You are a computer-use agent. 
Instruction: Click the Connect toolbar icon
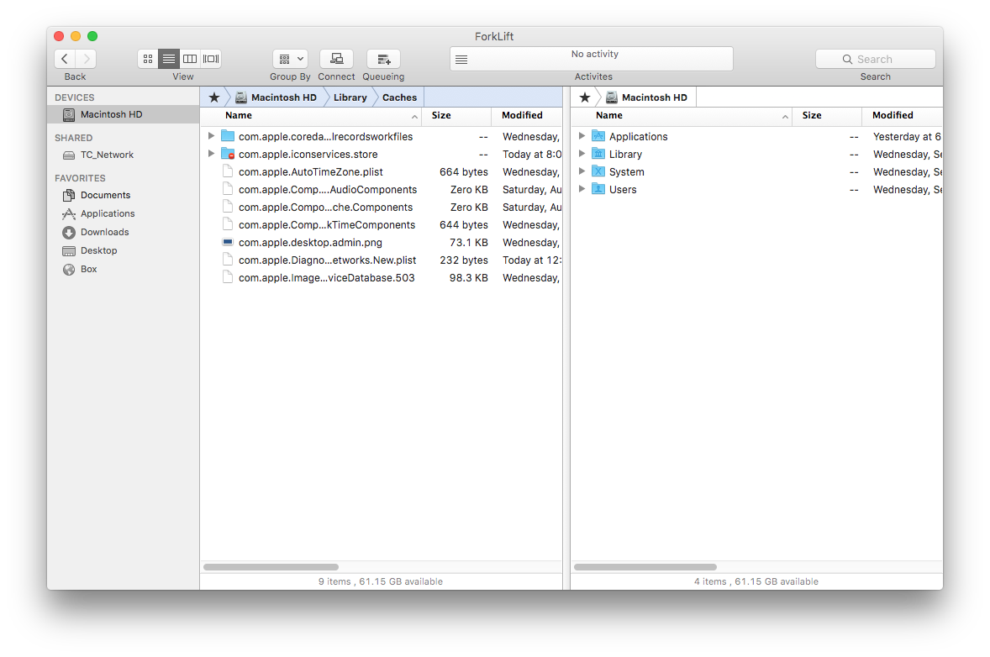(x=336, y=59)
